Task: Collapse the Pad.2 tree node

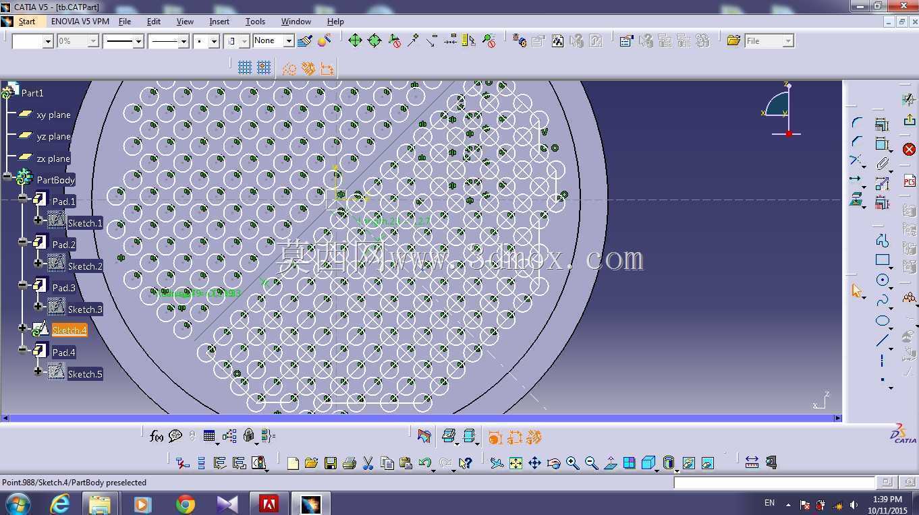Action: pos(23,242)
